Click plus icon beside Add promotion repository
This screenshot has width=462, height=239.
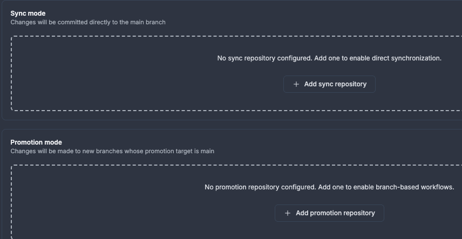[x=288, y=213]
